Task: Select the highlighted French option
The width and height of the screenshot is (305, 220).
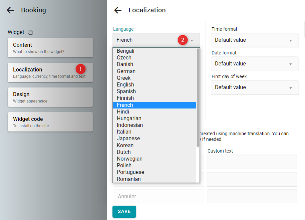Action: (155, 105)
